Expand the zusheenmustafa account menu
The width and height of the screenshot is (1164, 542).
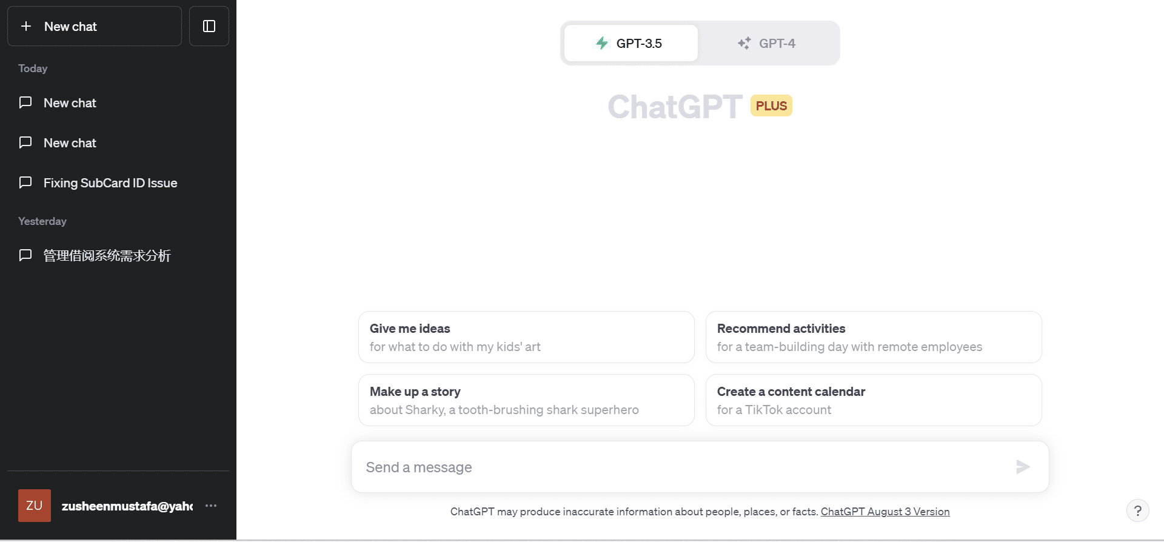tap(127, 506)
